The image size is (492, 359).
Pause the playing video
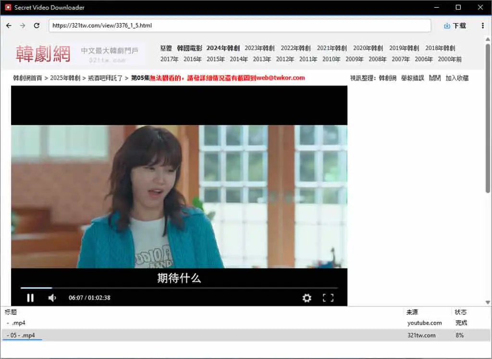(x=30, y=298)
